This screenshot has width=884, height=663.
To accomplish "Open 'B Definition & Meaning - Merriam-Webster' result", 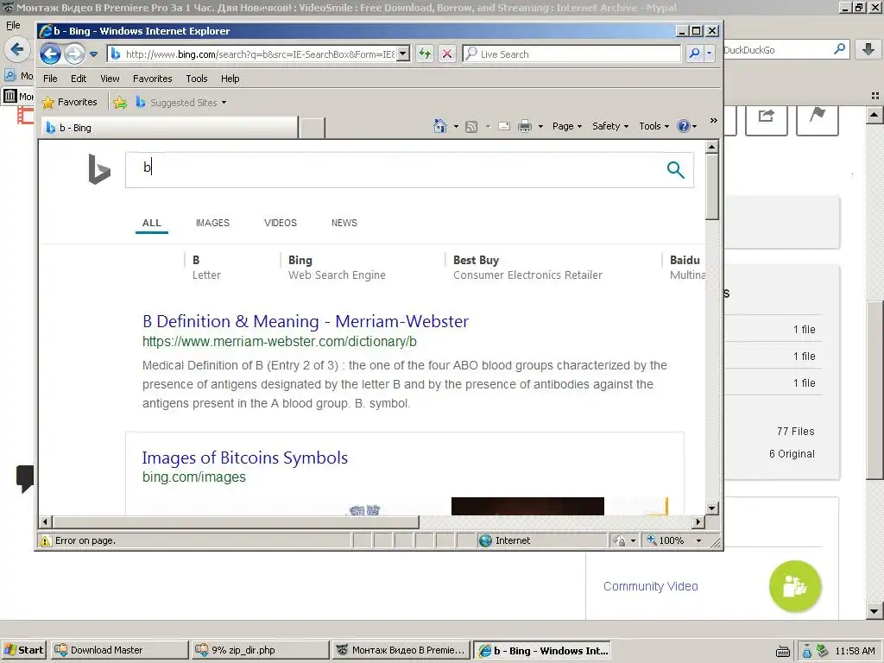I will point(305,321).
